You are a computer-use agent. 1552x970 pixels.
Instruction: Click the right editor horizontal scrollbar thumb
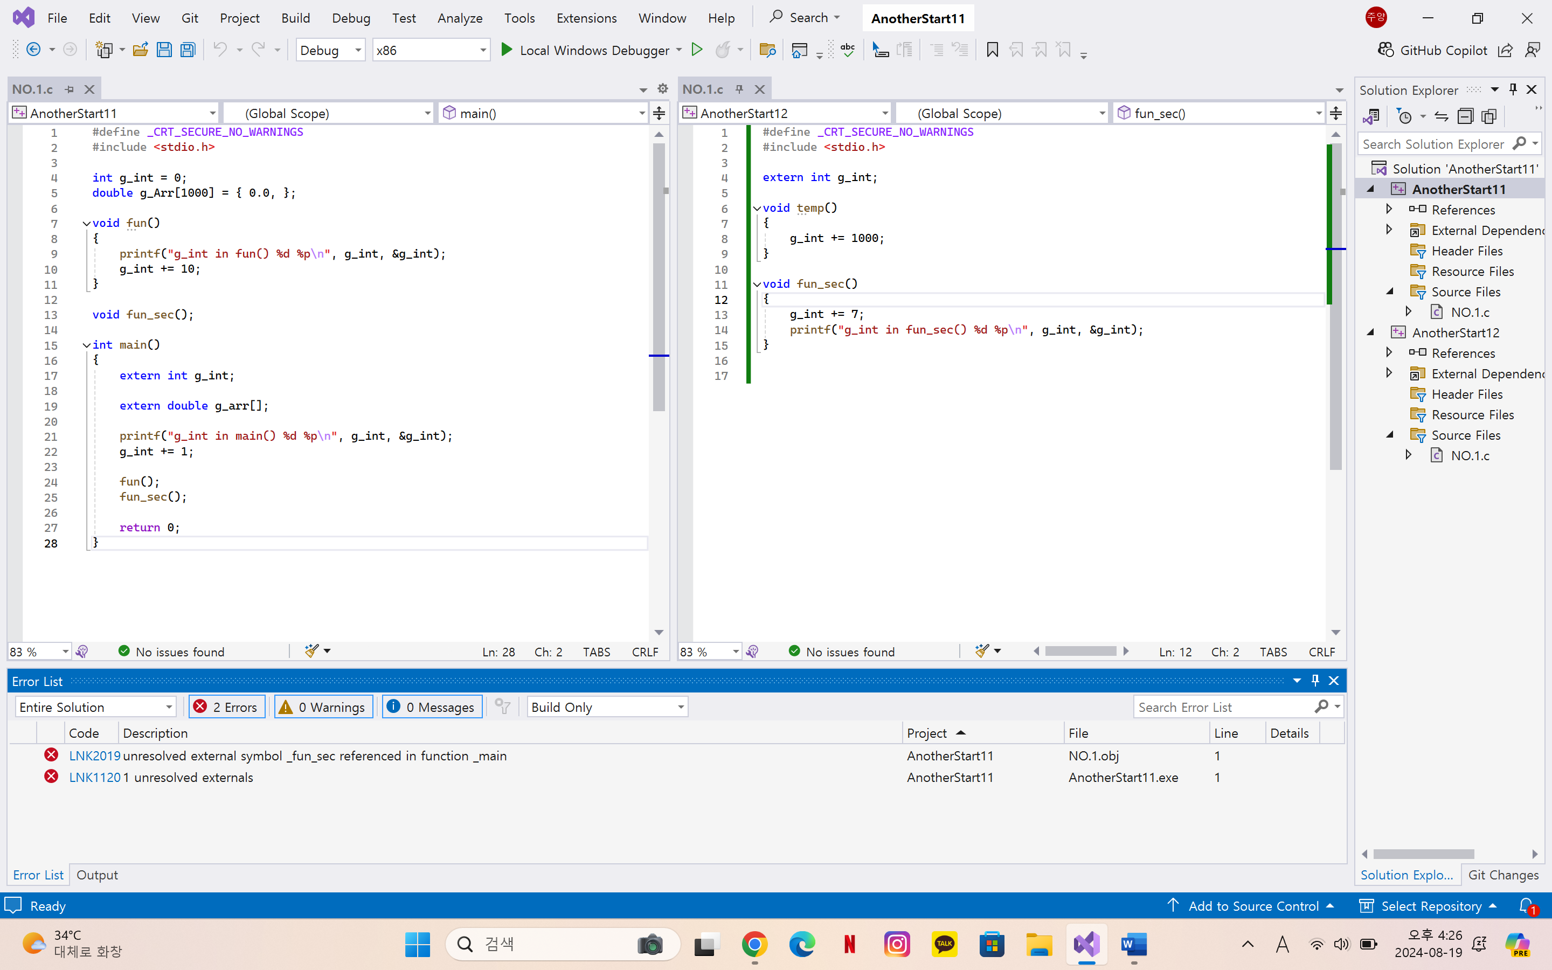pyautogui.click(x=1080, y=651)
